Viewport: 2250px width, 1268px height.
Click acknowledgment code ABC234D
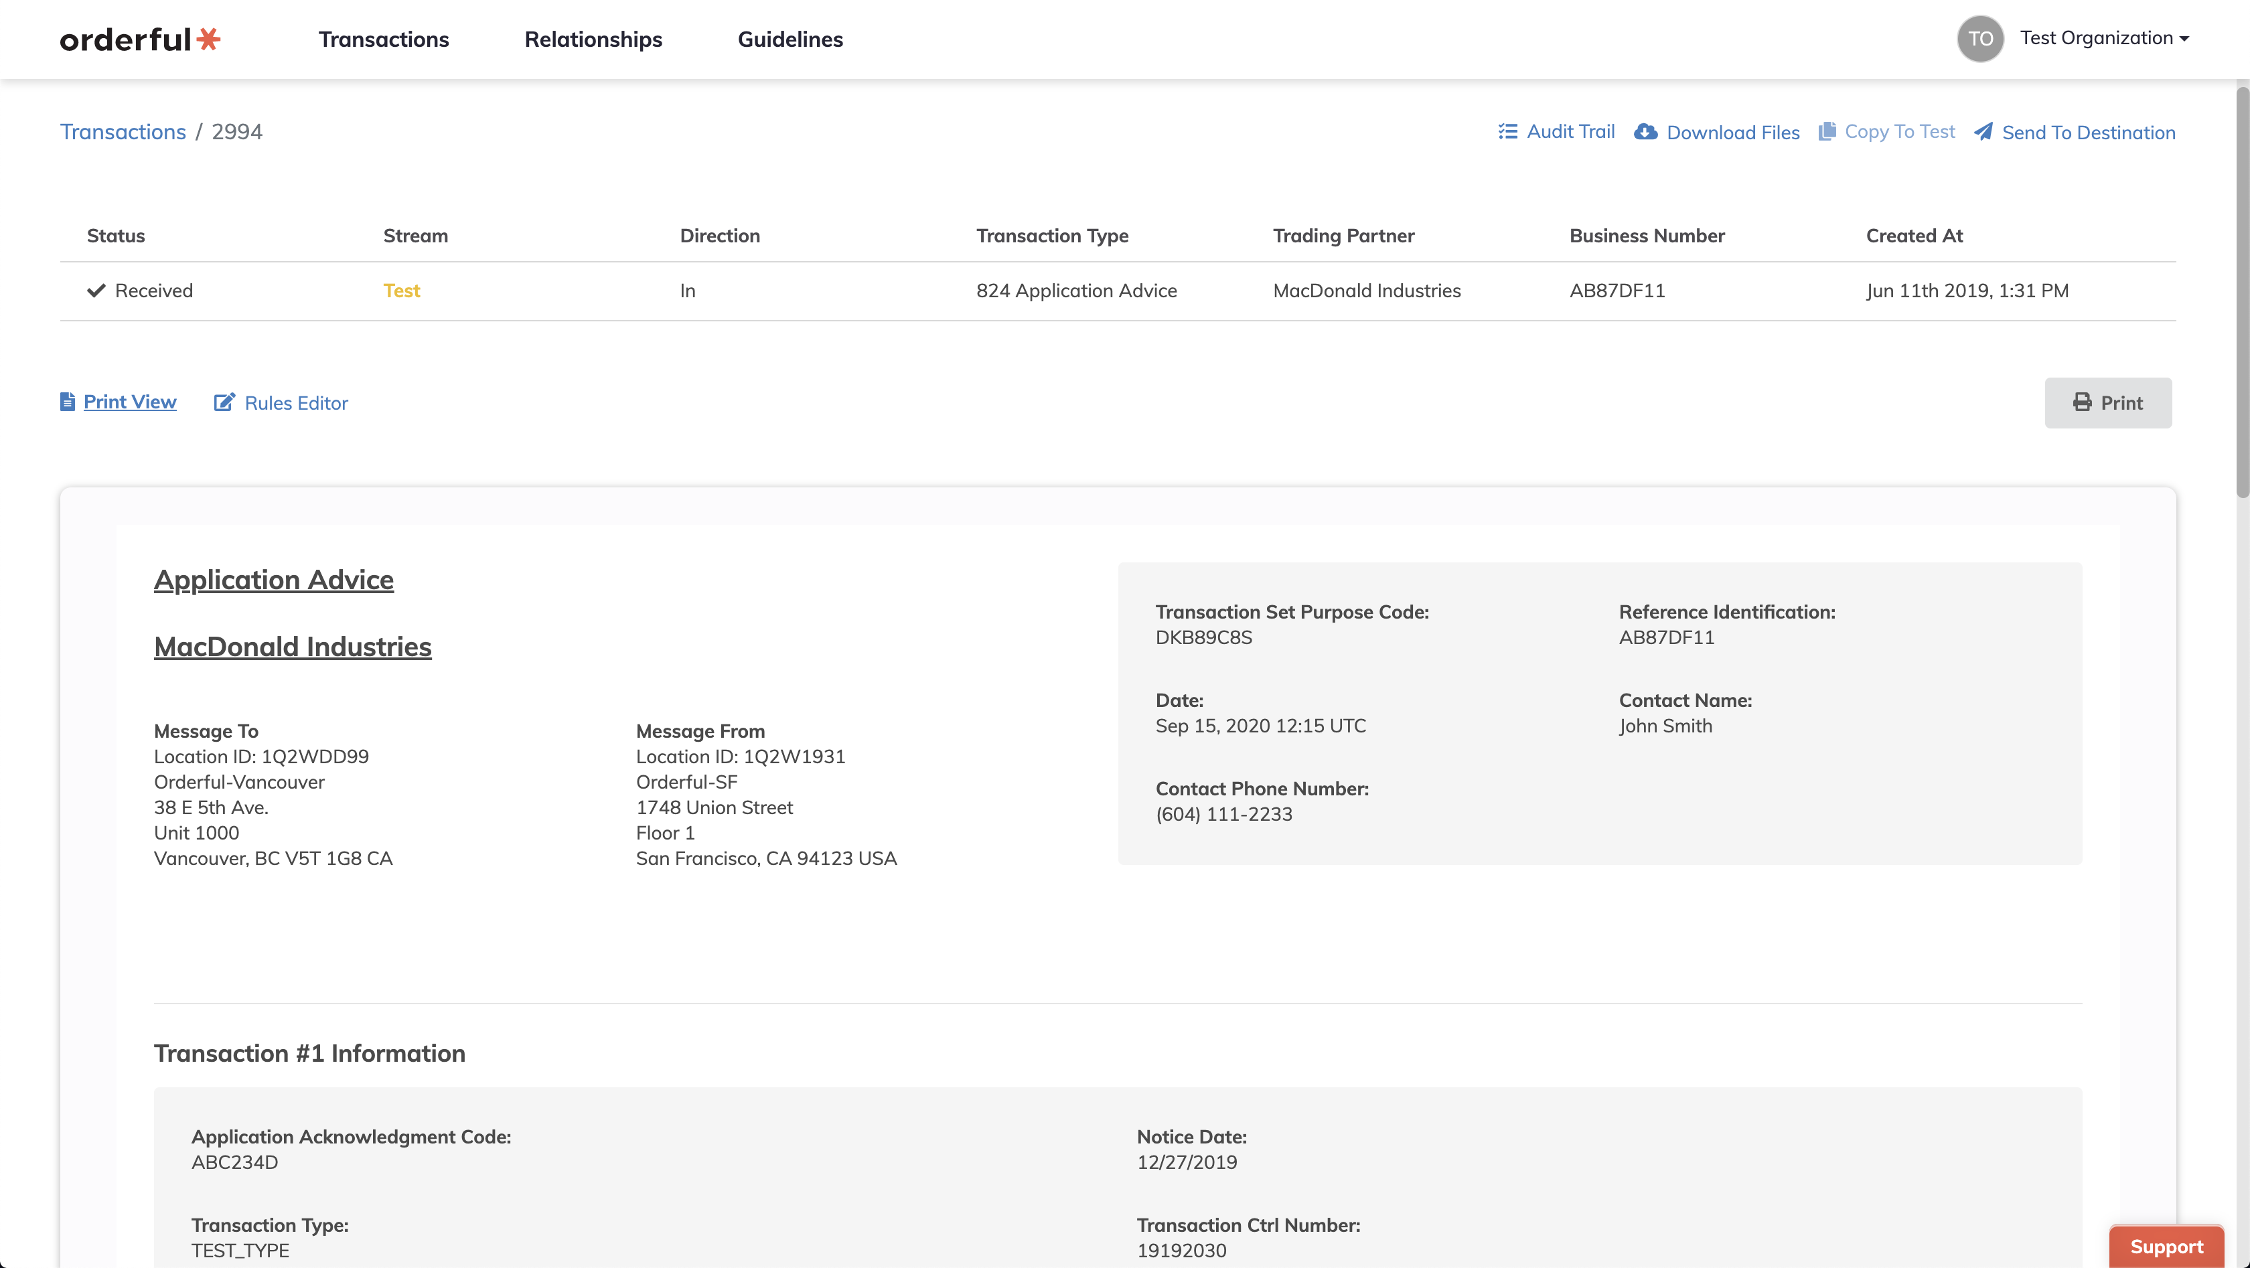(x=234, y=1162)
